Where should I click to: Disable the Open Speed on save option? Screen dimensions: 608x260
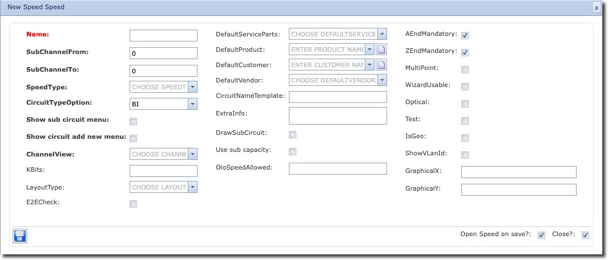point(541,236)
